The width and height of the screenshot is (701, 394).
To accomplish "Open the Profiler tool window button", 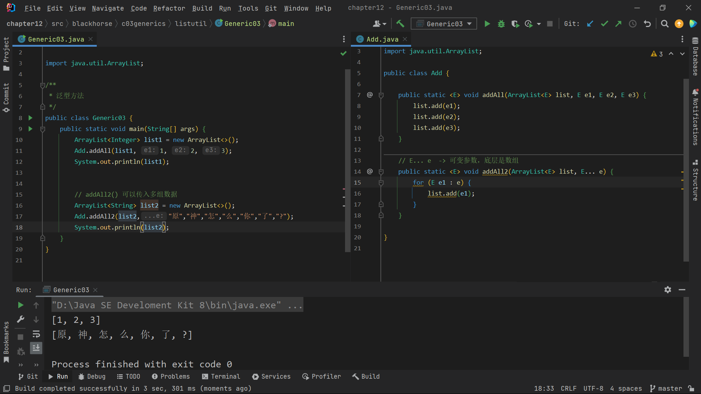I will click(321, 376).
